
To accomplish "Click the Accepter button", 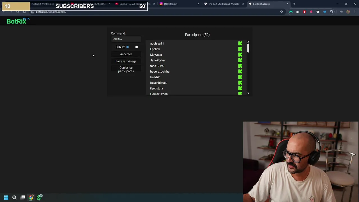I will 126,54.
